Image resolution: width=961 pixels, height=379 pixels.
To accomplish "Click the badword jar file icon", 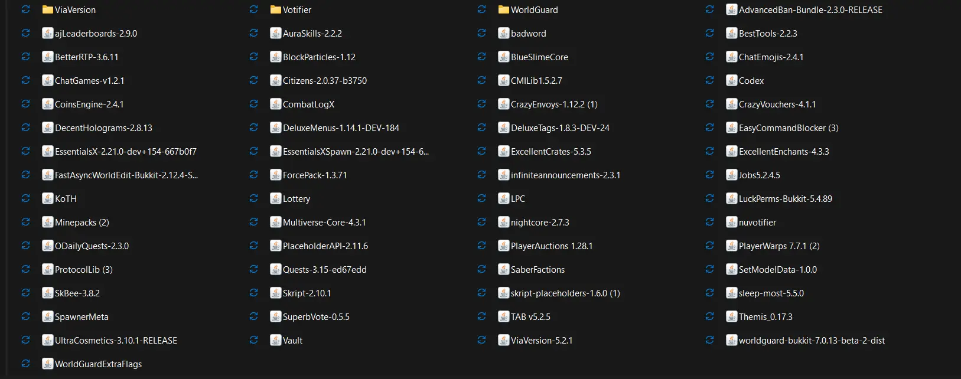I will [504, 33].
